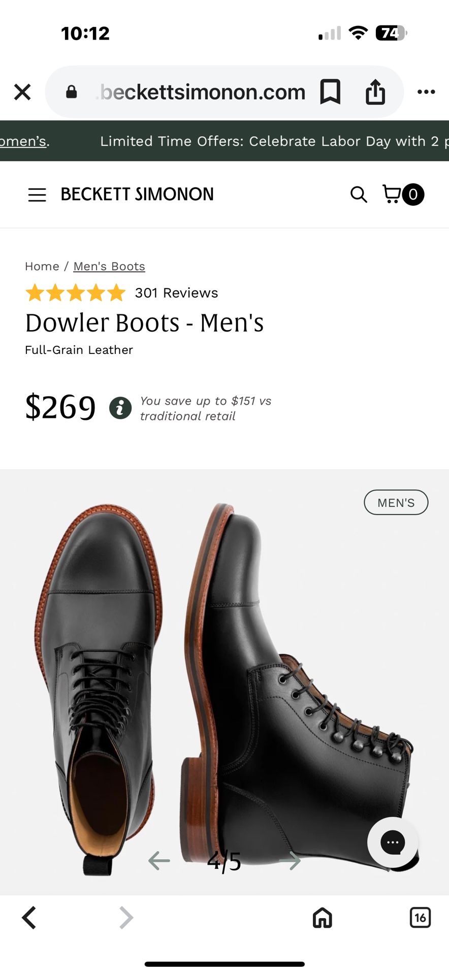Tap the MEN'S badge on the product photo
The image size is (449, 975).
(396, 502)
